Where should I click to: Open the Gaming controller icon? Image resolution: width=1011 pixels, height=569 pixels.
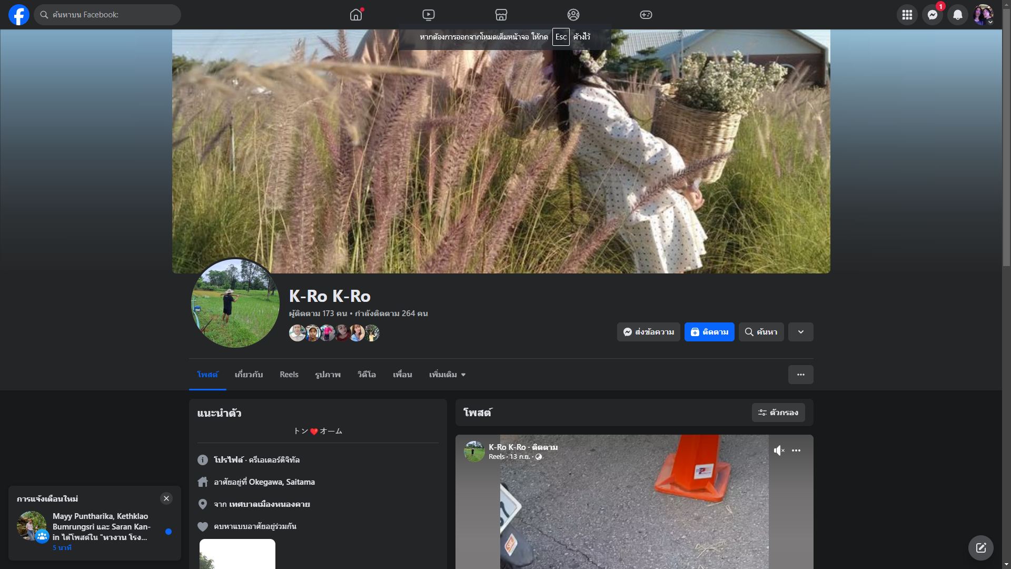tap(646, 15)
